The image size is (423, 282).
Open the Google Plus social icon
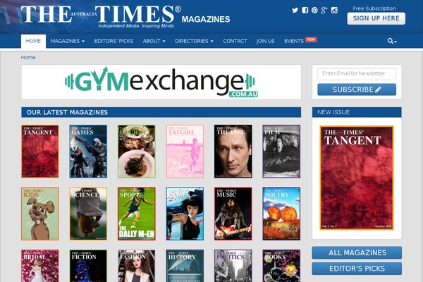pos(324,11)
